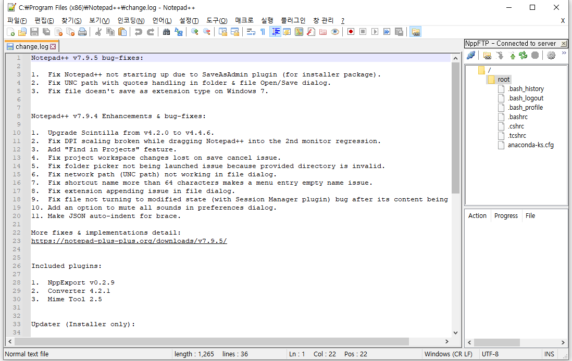Click the editor horizontal scrollbar thumb

[212, 342]
